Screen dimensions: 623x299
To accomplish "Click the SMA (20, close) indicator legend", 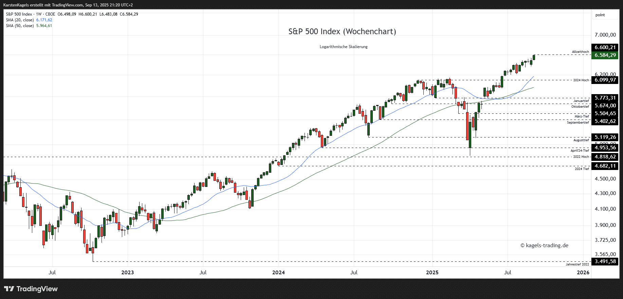I will pyautogui.click(x=20, y=20).
